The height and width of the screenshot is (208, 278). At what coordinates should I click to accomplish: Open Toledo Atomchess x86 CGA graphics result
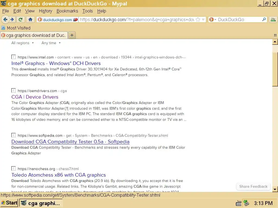59,175
